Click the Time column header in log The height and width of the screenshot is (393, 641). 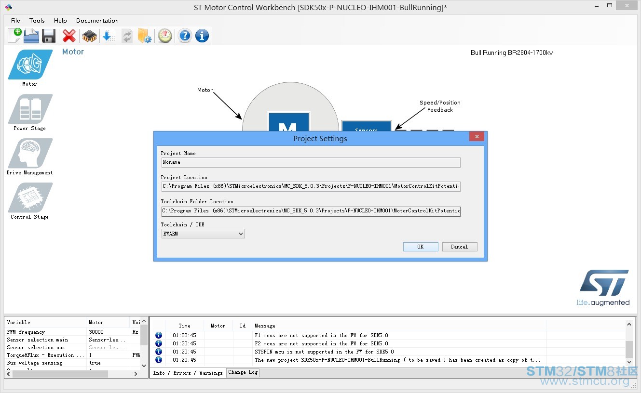[x=184, y=326]
